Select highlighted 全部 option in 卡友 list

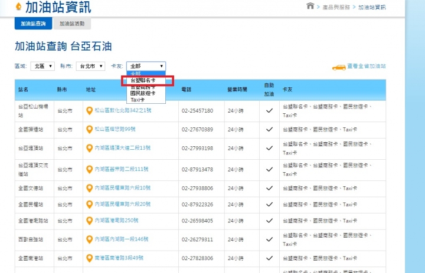(146, 74)
